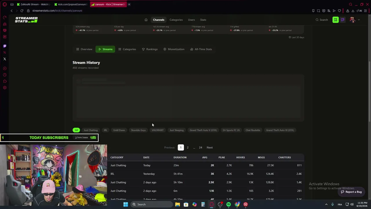This screenshot has width=371, height=209.
Task: Switch platform to Twitch
Action: pos(343,20)
